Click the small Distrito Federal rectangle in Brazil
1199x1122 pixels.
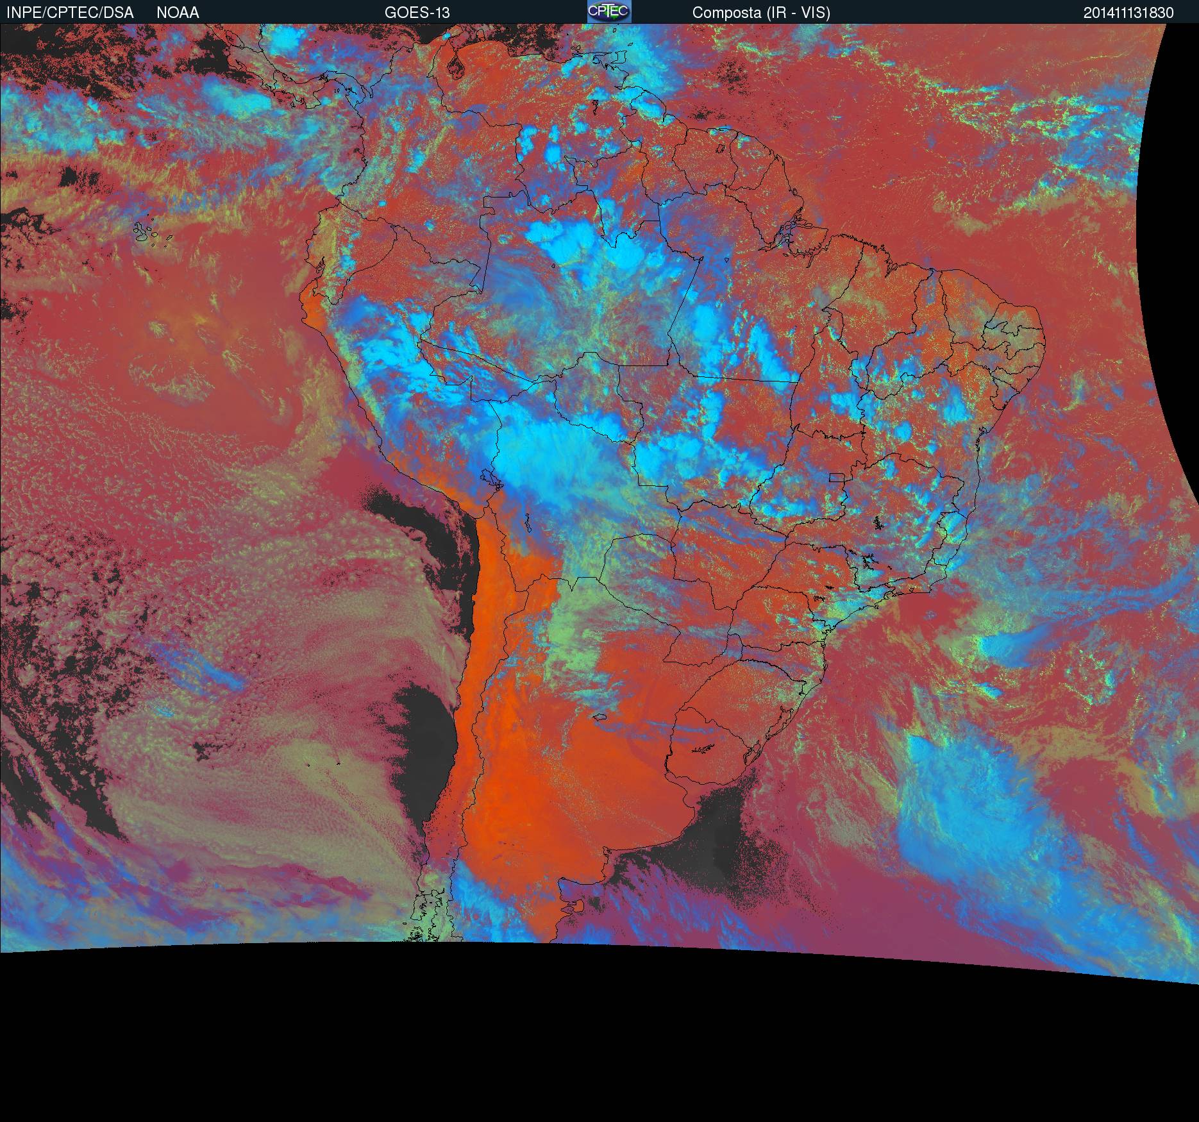click(x=836, y=478)
